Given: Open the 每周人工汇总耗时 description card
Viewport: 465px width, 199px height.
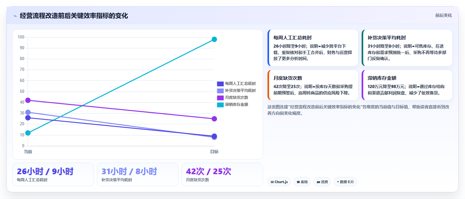Looking at the screenshot, I should [313, 48].
